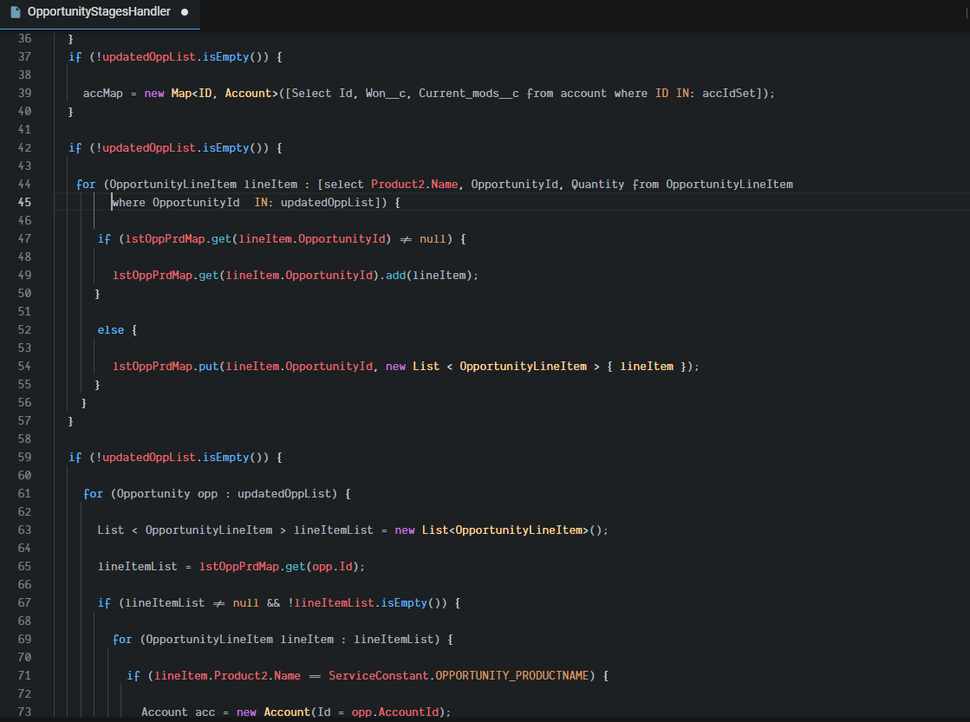This screenshot has height=722, width=970.
Task: Click line number 73 in the gutter
Action: pyautogui.click(x=23, y=712)
